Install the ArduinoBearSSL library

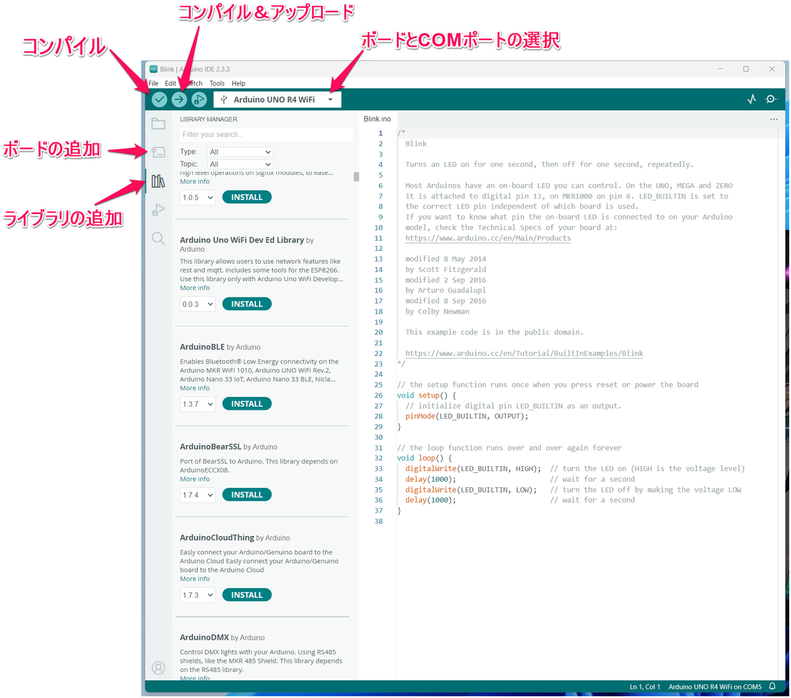click(x=247, y=495)
